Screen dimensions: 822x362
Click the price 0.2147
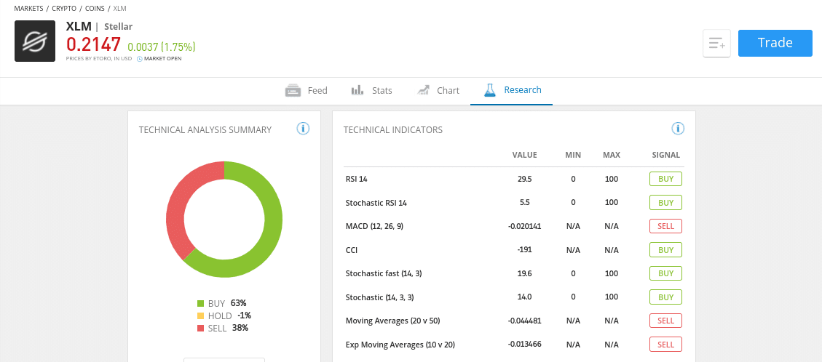pyautogui.click(x=93, y=45)
